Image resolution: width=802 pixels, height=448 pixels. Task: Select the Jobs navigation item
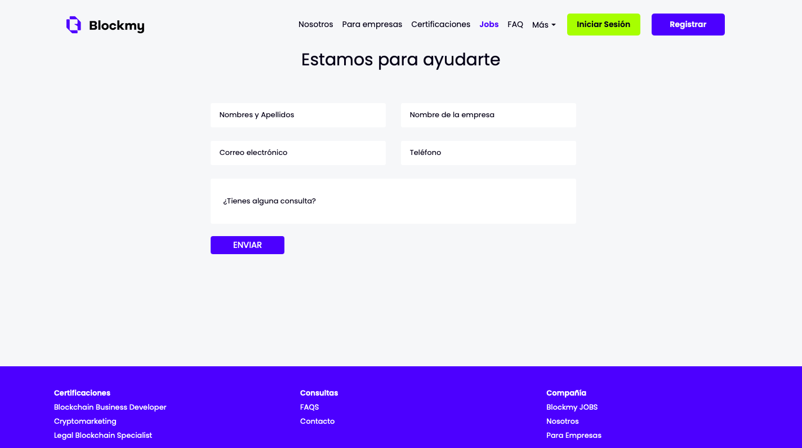pyautogui.click(x=489, y=24)
